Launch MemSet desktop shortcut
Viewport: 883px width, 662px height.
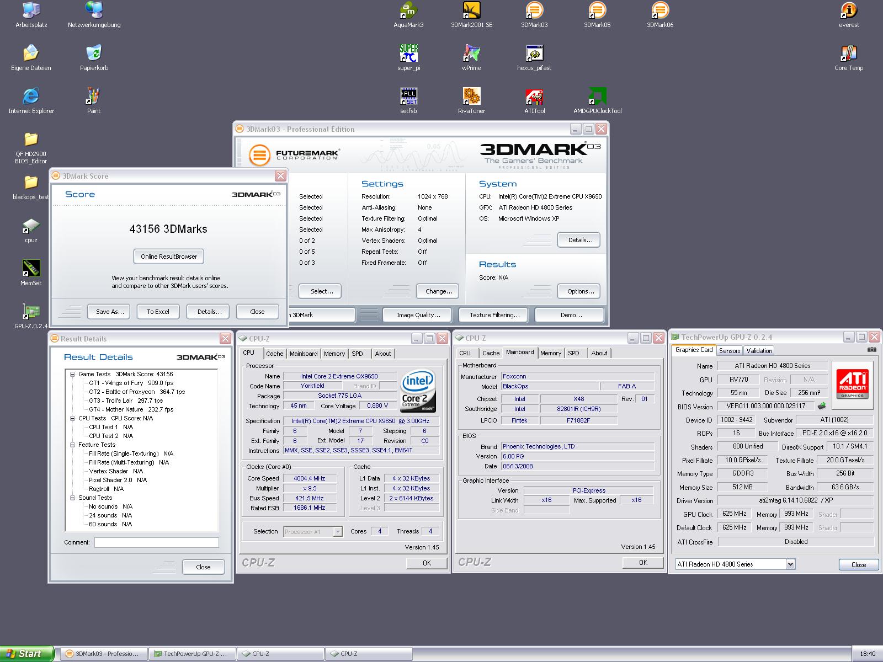[x=31, y=273]
